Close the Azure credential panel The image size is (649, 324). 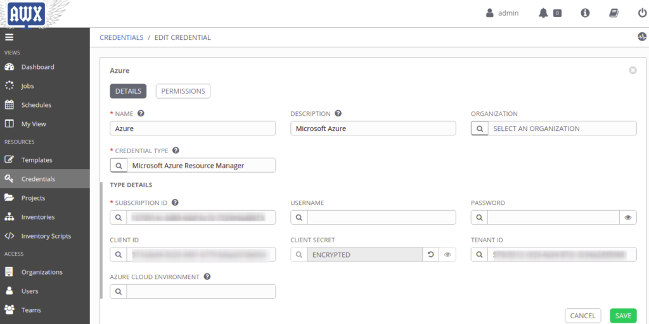click(x=633, y=70)
